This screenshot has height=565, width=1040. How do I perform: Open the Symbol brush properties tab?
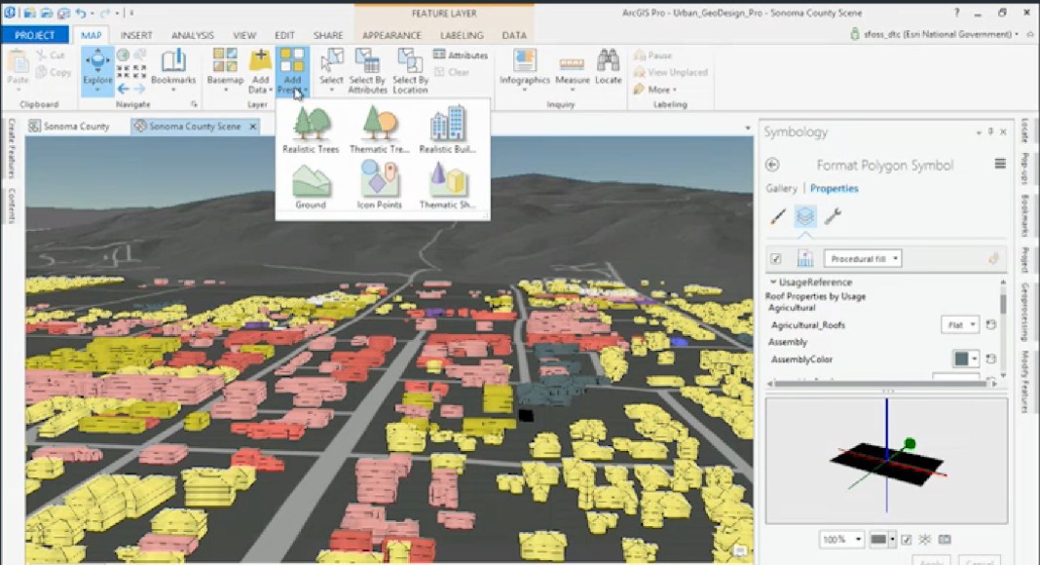(x=778, y=215)
